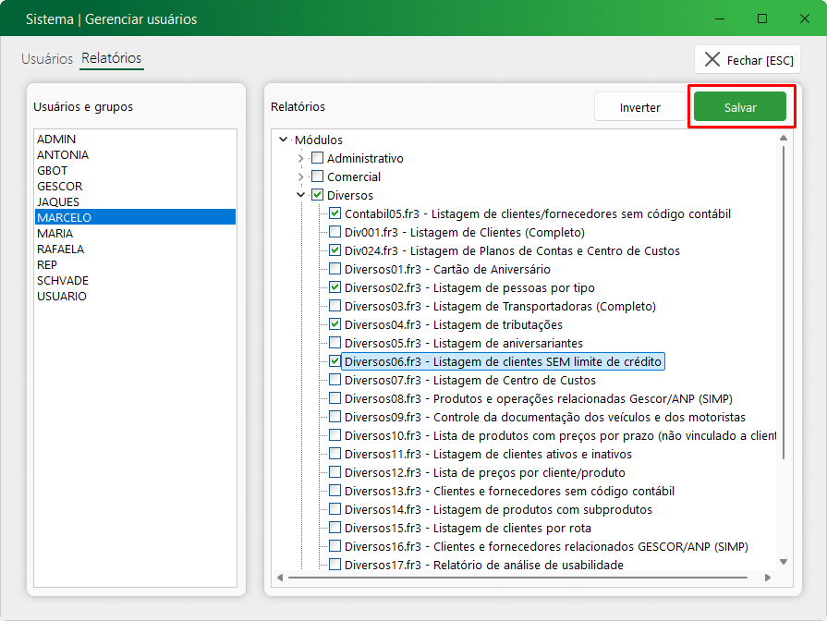This screenshot has width=827, height=621.
Task: Tick Diversos05.fr3 aniversariantes checkbox
Action: (334, 343)
